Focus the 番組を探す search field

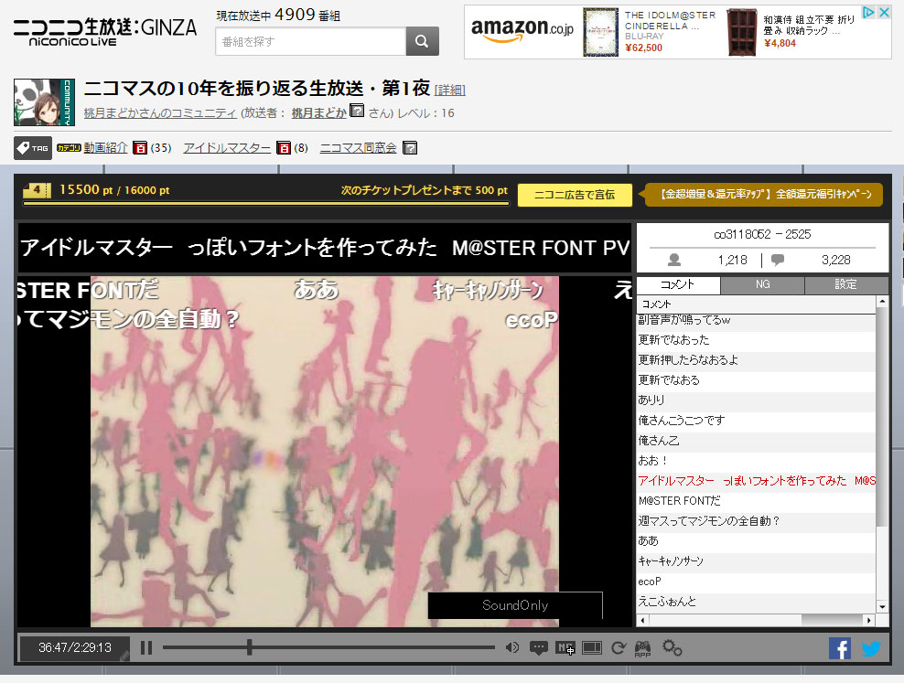(311, 41)
